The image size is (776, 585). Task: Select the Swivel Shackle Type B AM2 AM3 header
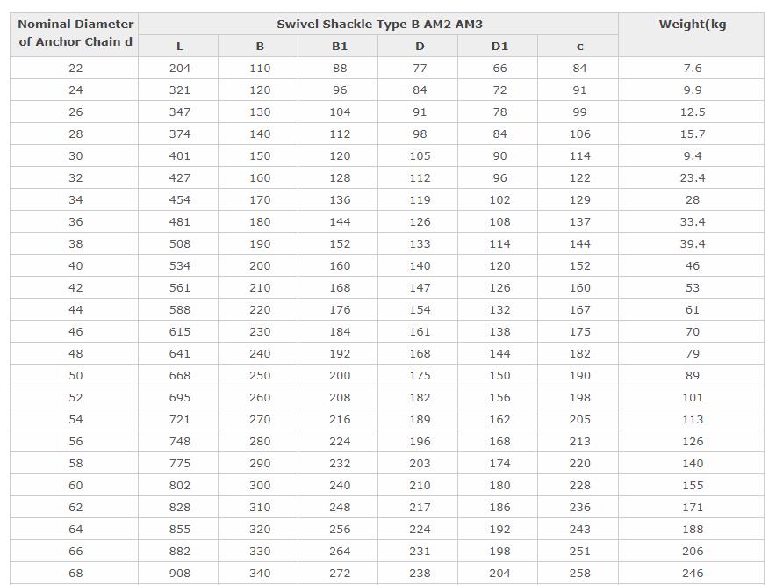click(378, 25)
